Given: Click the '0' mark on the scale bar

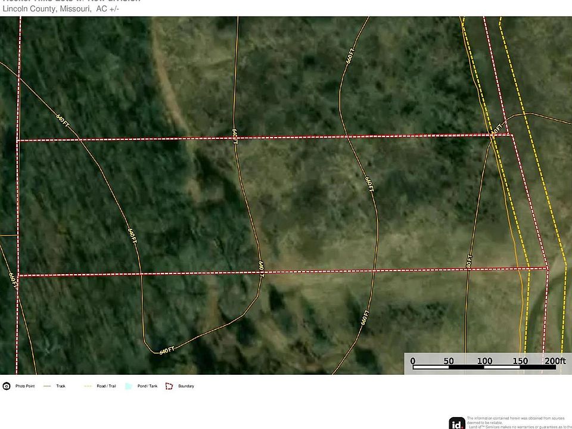Looking at the screenshot, I should click(412, 361).
